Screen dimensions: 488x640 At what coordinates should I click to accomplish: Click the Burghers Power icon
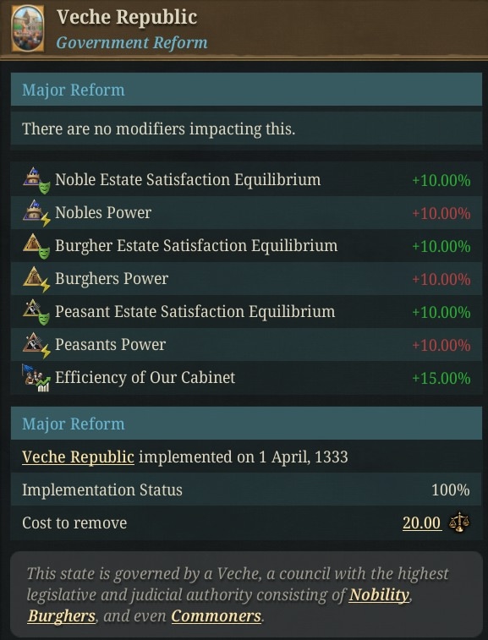(x=36, y=279)
